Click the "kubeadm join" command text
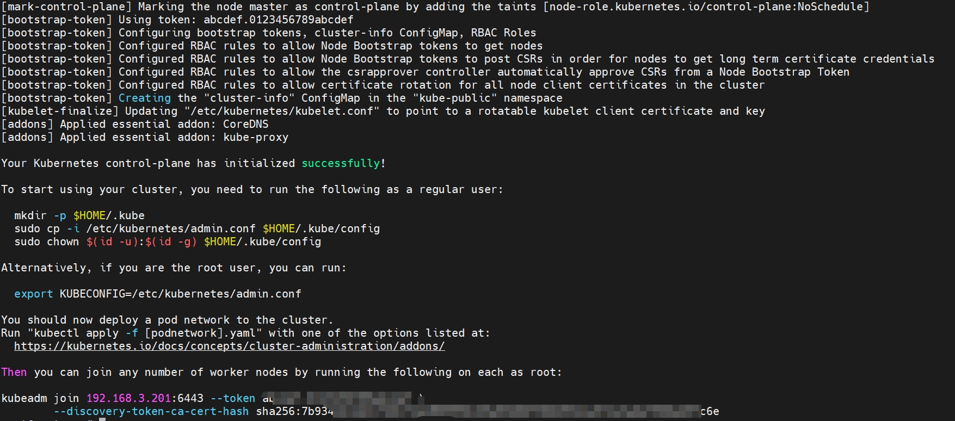The height and width of the screenshot is (421, 955). [x=40, y=398]
